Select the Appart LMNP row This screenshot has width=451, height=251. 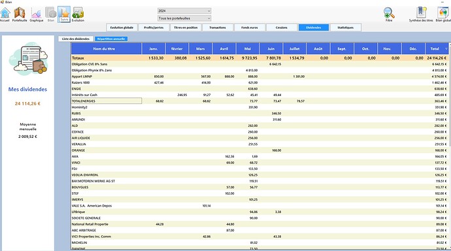pos(259,76)
